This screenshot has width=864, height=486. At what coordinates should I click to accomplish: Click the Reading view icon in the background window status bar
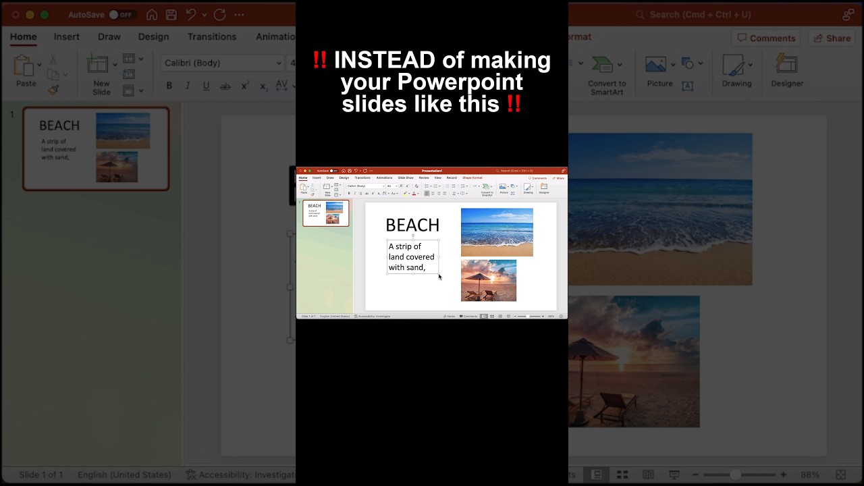648,475
